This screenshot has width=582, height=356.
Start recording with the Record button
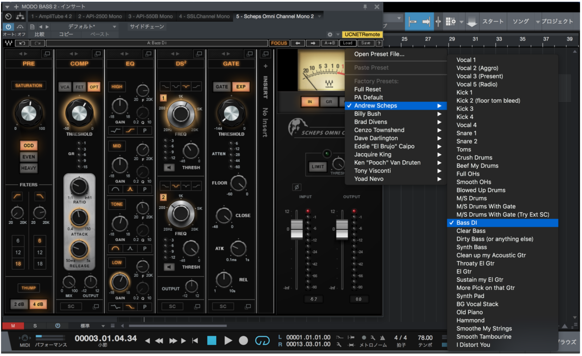(x=244, y=341)
